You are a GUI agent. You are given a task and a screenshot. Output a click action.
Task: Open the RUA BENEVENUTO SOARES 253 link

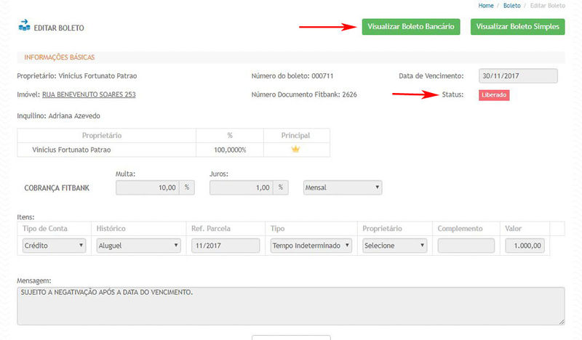point(89,94)
